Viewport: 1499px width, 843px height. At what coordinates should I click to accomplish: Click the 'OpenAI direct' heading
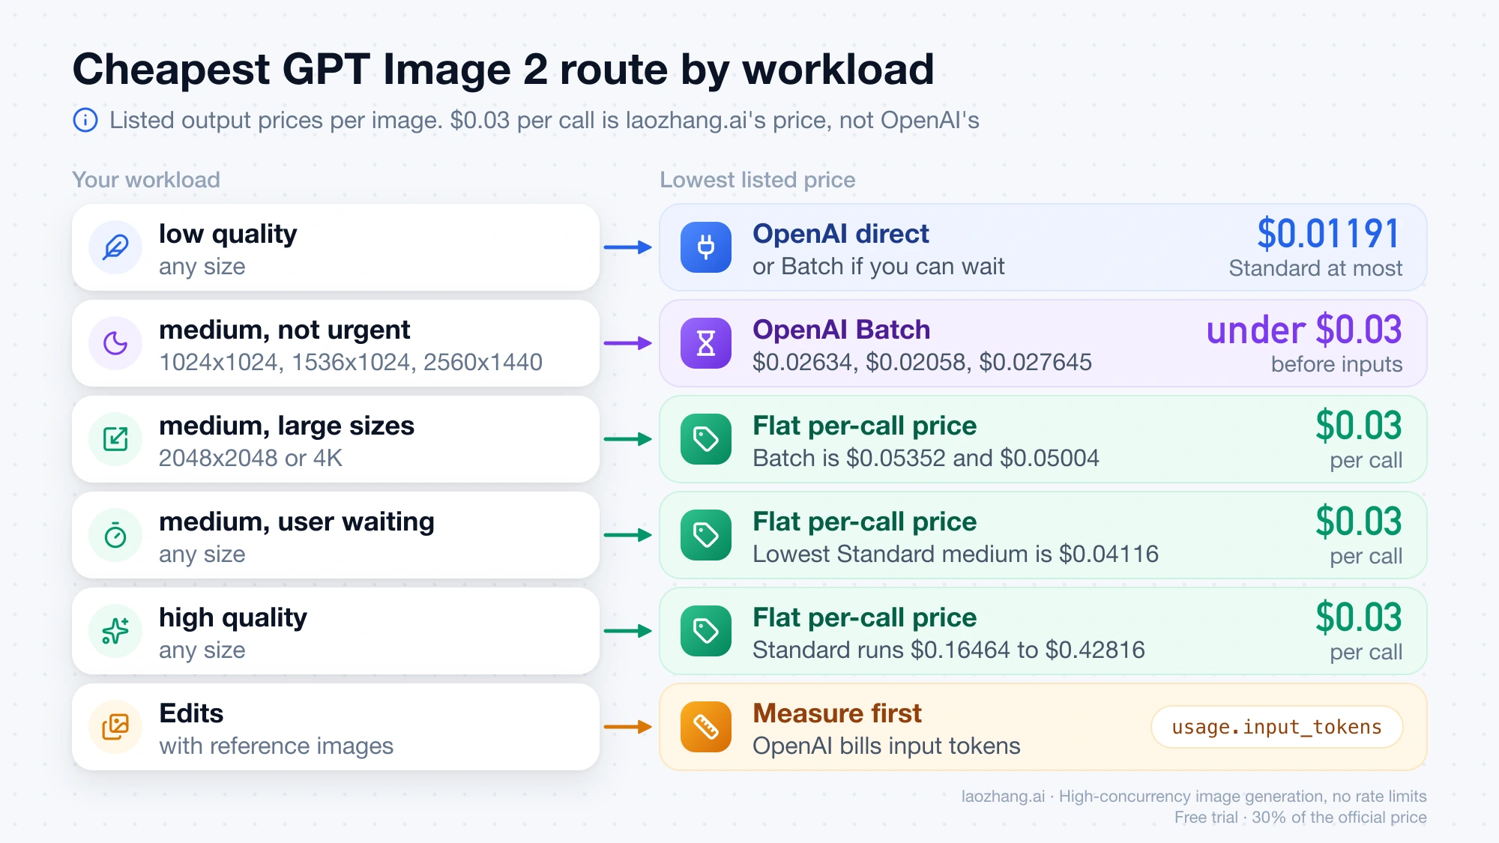point(840,234)
